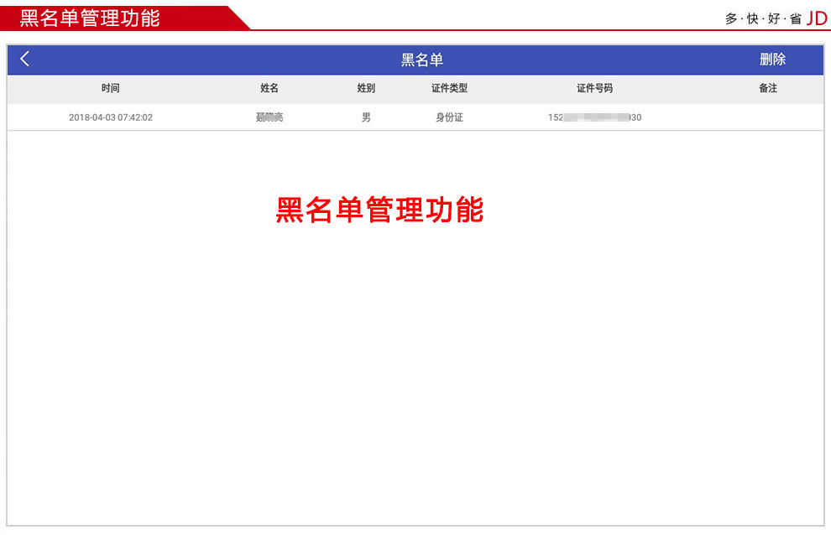This screenshot has width=831, height=535.
Task: Click the name cell in the blacklist entry
Action: click(269, 117)
